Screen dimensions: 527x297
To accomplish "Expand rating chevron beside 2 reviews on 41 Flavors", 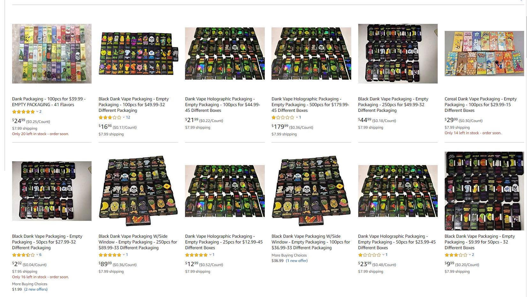I will [37, 112].
